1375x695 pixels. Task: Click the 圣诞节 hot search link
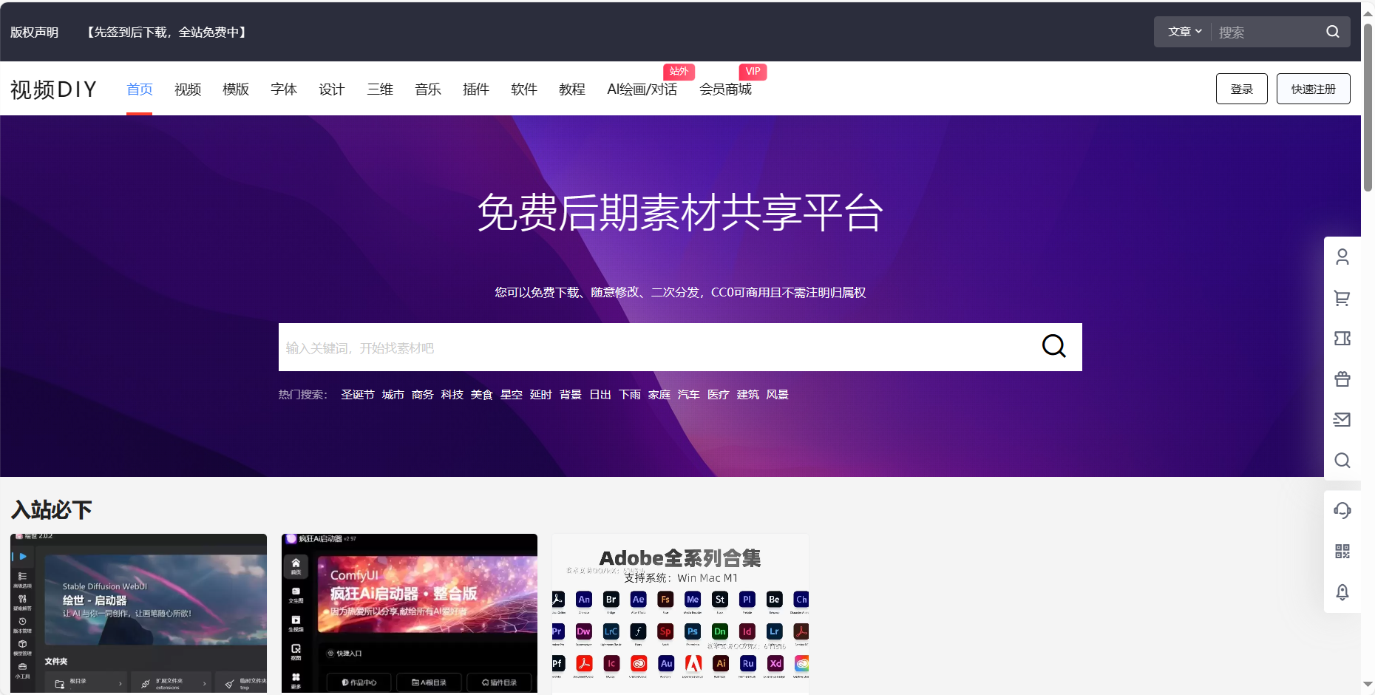click(357, 395)
